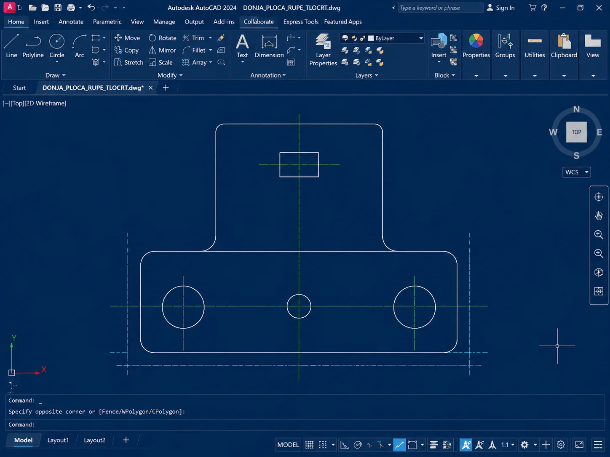Open annotation scale 1:1 dropdown
This screenshot has width=610, height=457.
tap(508, 445)
